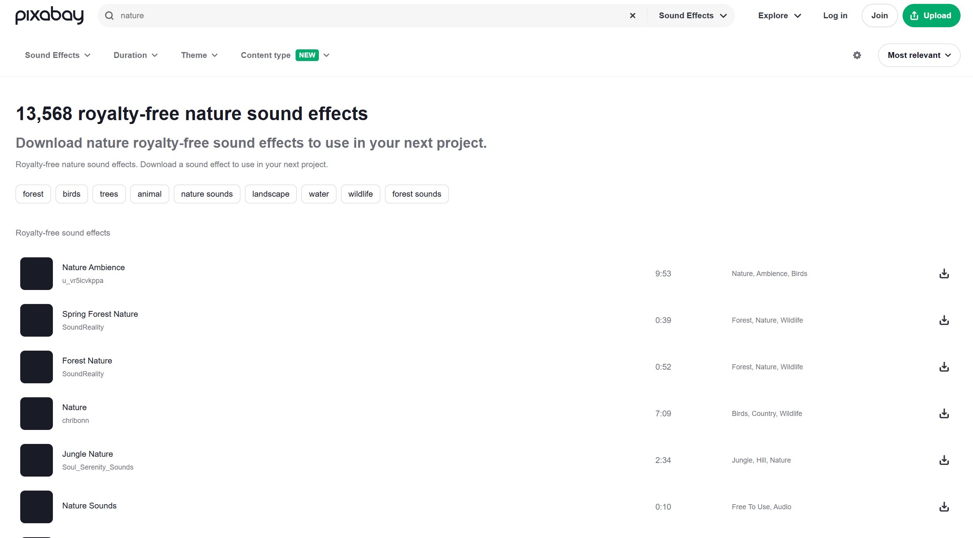
Task: Download the Forest Nature sound
Action: [x=944, y=367]
